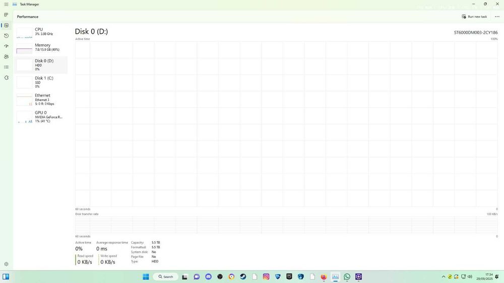Open Discord from the taskbar
Screen dimensions: 504x283
coord(208,276)
